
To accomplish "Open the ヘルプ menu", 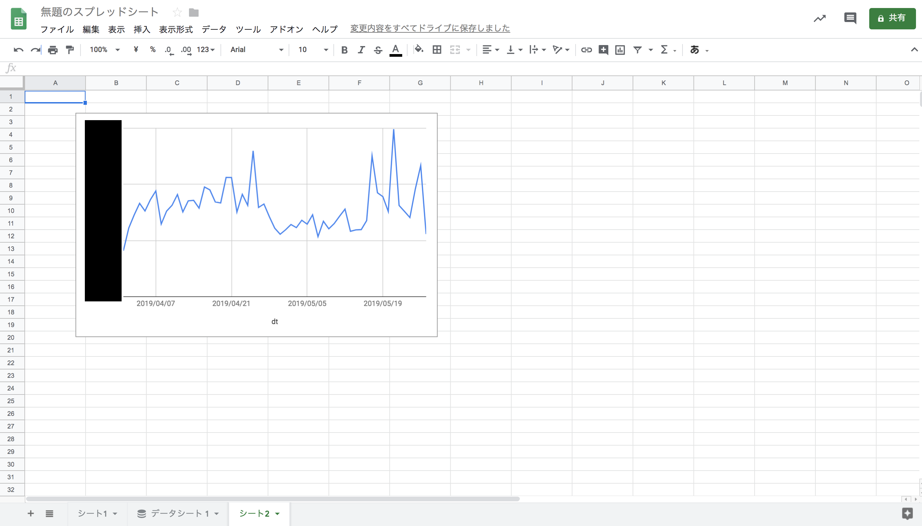I will click(x=325, y=29).
